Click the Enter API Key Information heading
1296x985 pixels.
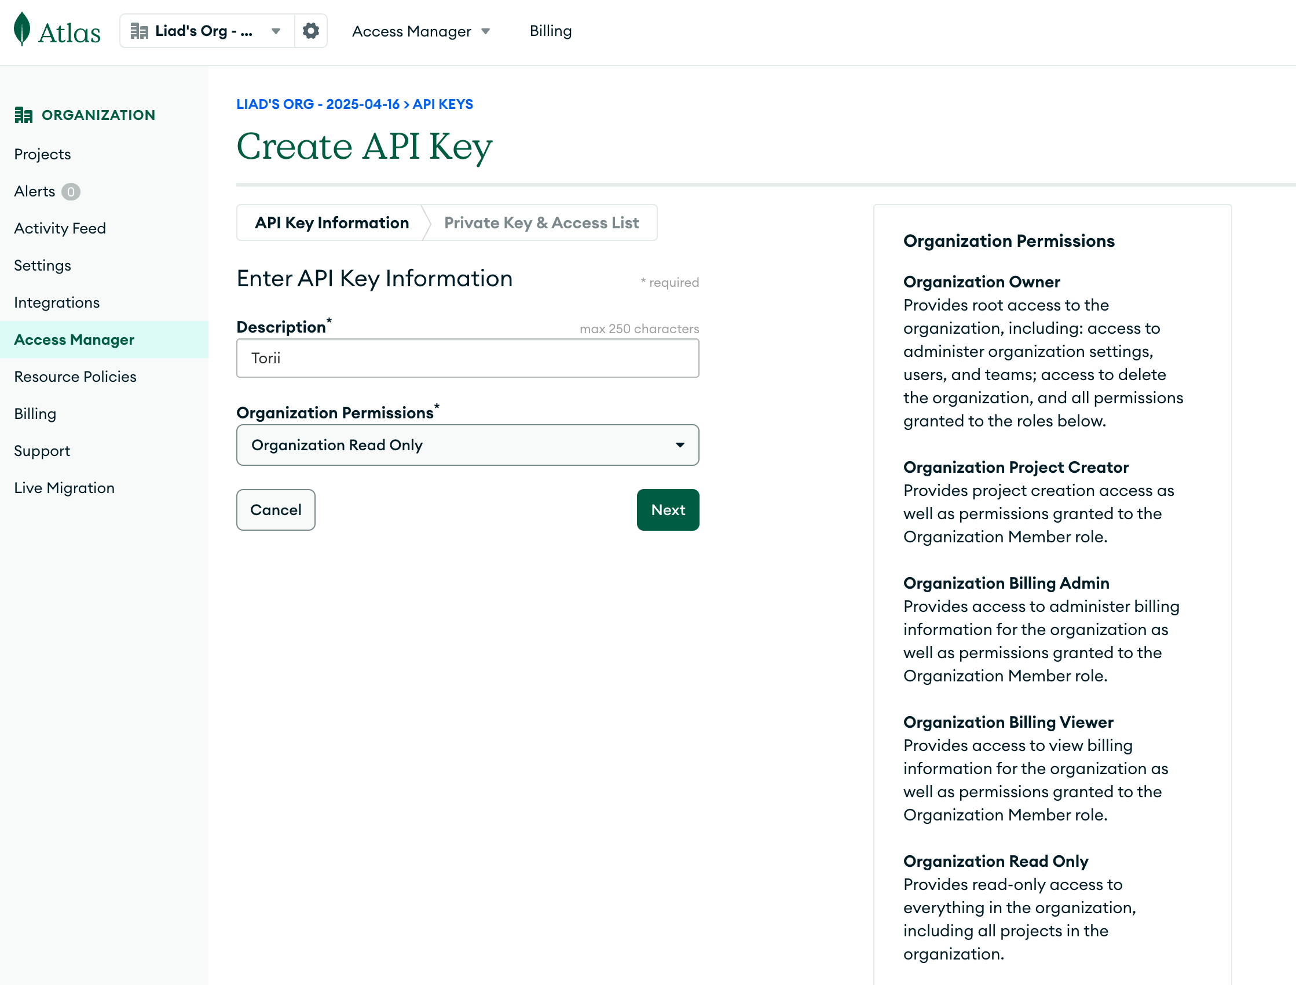click(x=375, y=279)
